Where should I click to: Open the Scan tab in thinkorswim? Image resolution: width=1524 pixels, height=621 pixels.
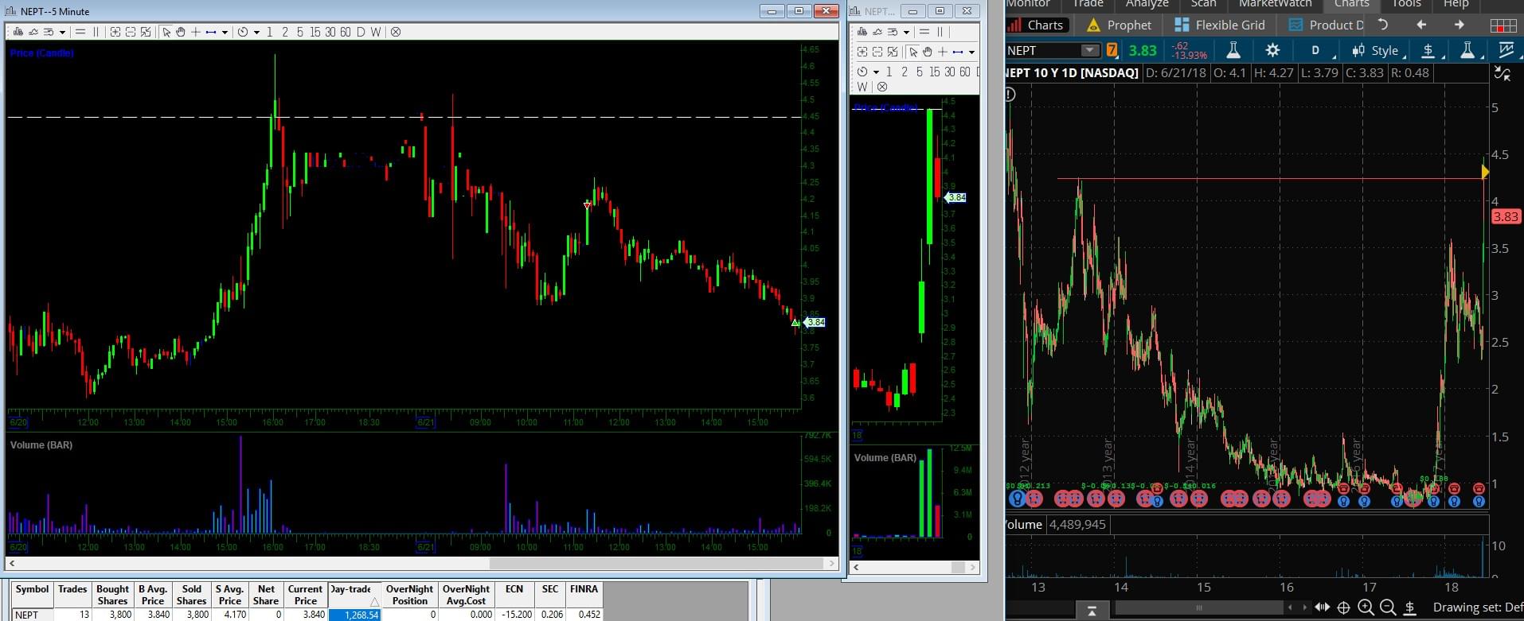pos(1203,4)
